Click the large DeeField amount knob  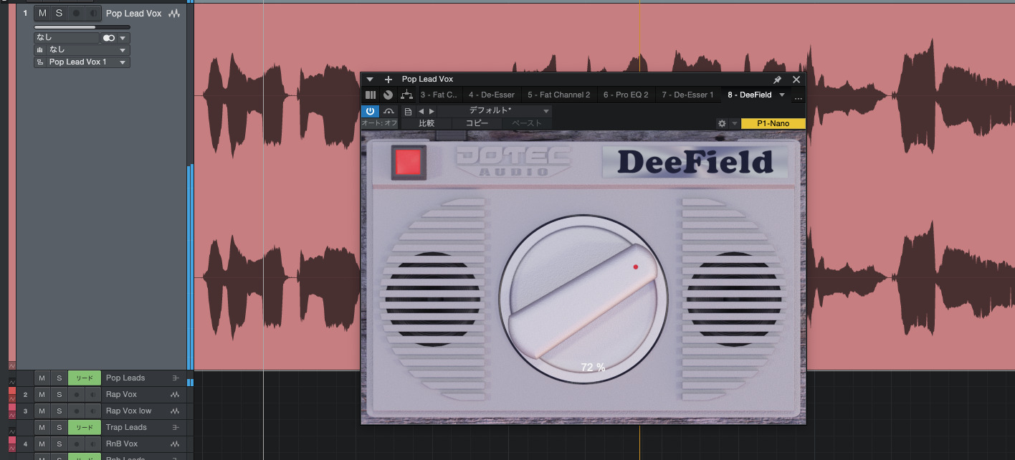(x=583, y=299)
